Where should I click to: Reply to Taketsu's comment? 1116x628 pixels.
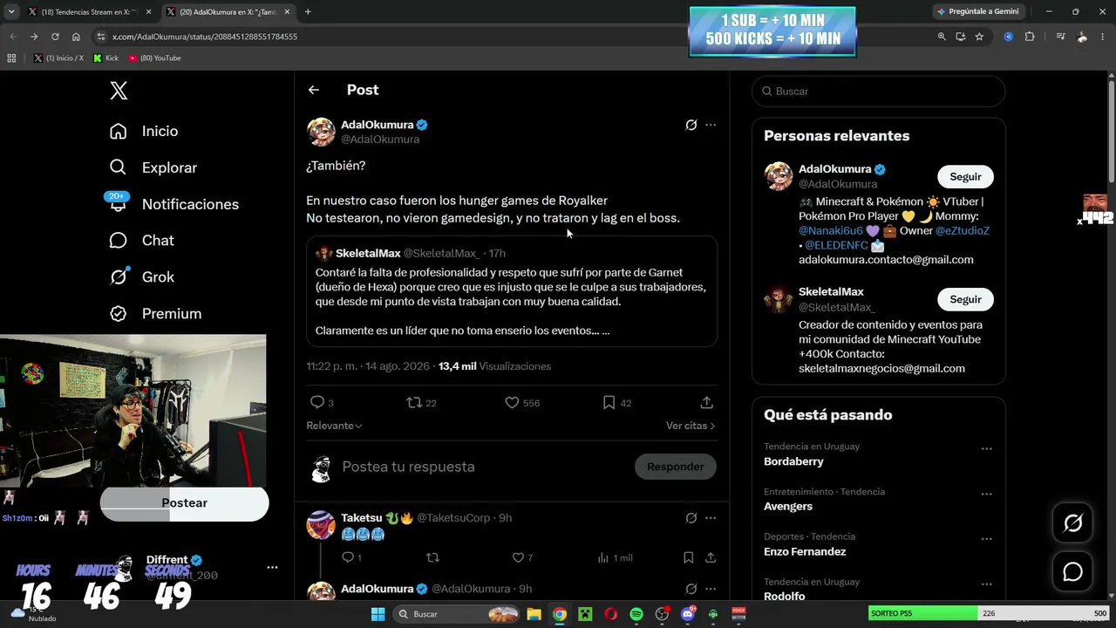350,557
